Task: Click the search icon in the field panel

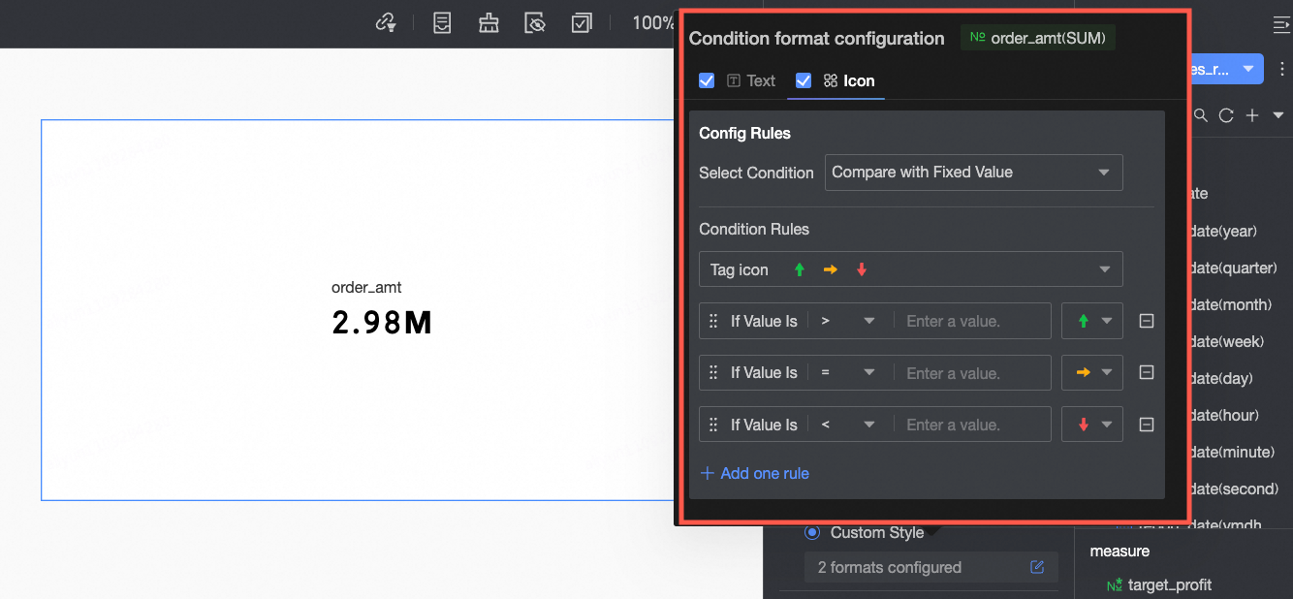Action: click(x=1200, y=115)
